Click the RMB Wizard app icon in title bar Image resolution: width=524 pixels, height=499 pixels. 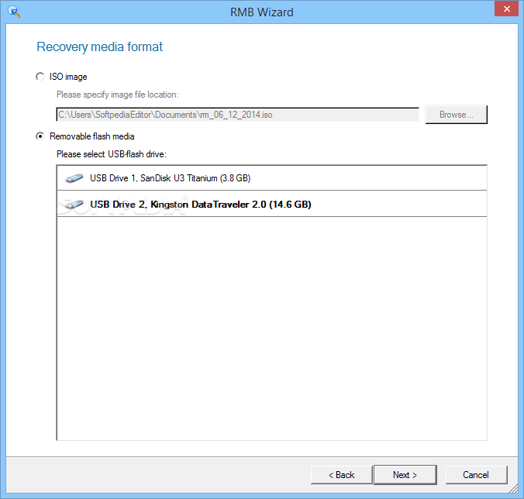tap(14, 12)
